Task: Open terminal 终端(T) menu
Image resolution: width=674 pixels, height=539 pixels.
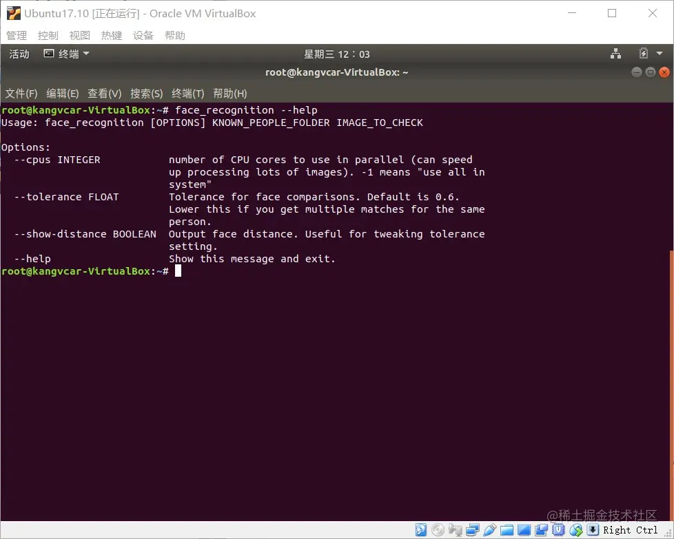Action: click(188, 93)
